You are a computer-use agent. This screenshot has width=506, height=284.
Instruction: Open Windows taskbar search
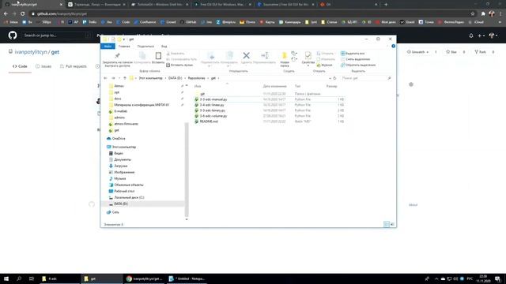[19, 278]
